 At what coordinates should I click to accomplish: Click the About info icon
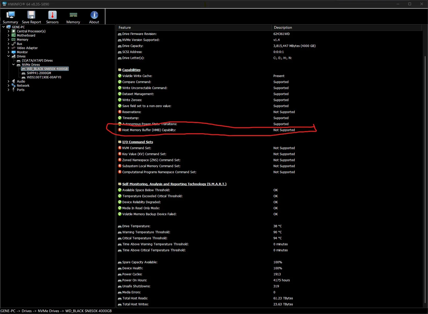[94, 15]
